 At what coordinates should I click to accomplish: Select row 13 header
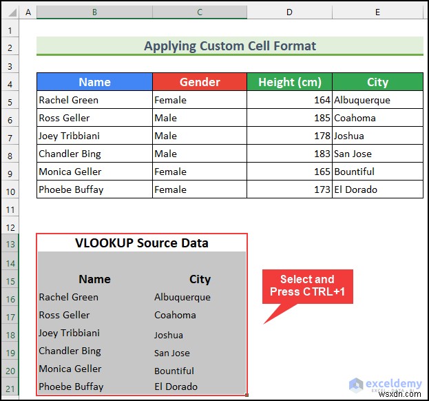coord(10,244)
